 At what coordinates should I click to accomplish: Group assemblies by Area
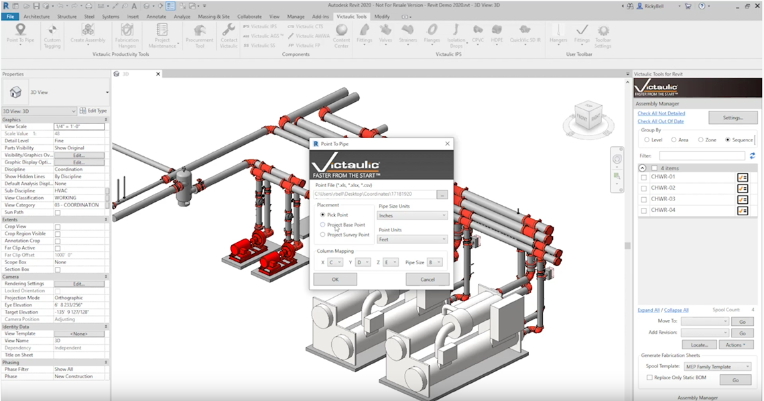point(674,140)
